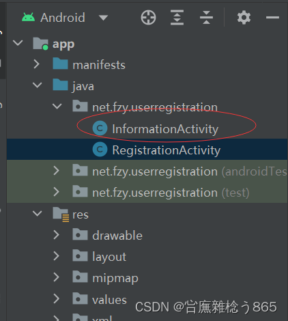Collapse the res folder
The width and height of the screenshot is (288, 321).
38,213
